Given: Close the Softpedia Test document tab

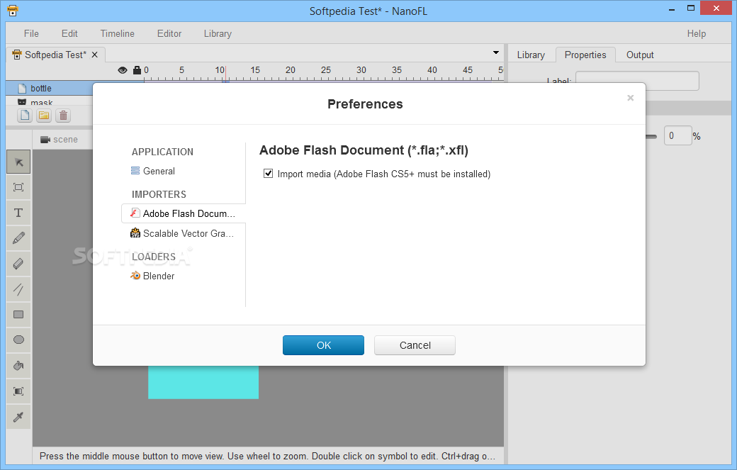Looking at the screenshot, I should click(x=94, y=55).
